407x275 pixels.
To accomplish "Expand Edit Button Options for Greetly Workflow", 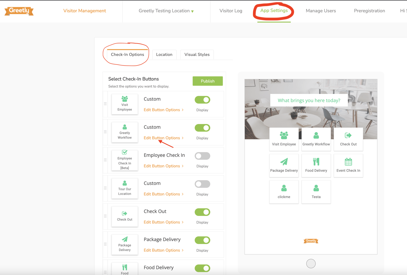I will coord(164,138).
